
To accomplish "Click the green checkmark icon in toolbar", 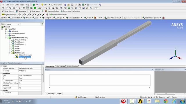I will [34, 5].
